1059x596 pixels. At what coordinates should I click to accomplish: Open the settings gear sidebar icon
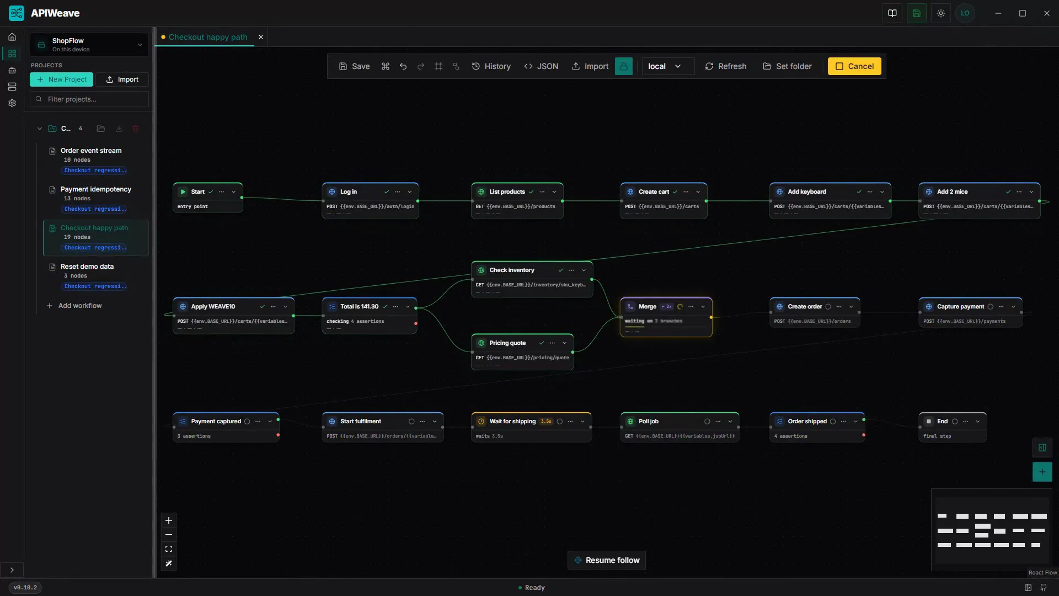12,103
